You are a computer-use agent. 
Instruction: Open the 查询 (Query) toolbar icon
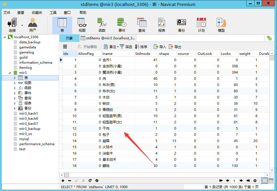pyautogui.click(x=141, y=25)
